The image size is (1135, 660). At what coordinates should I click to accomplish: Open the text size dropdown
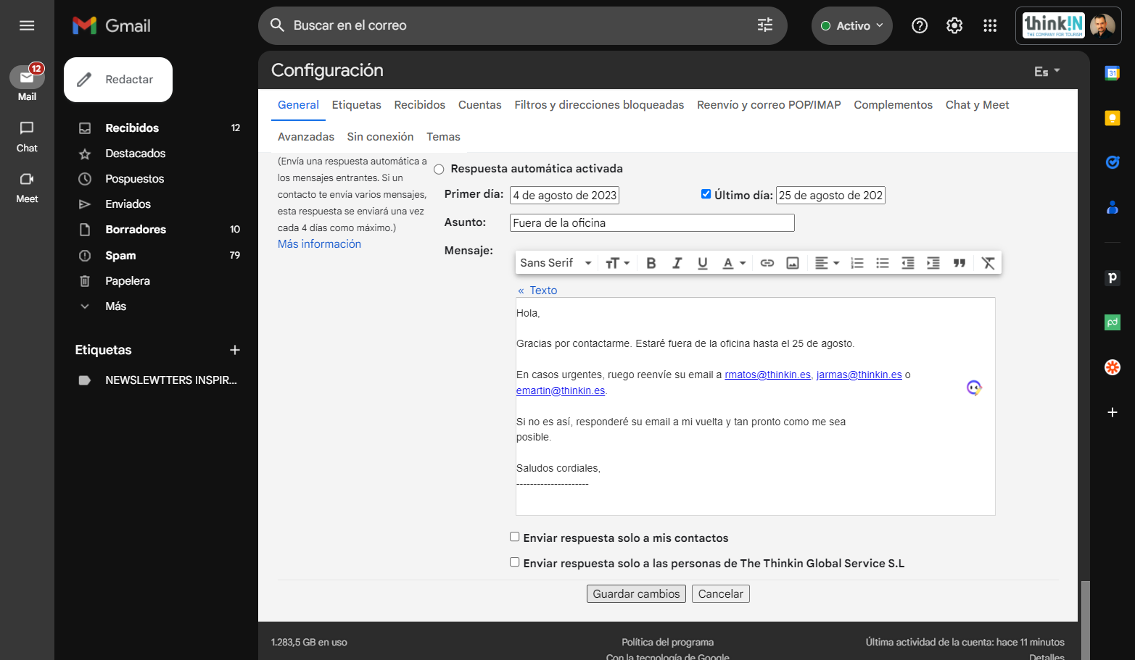tap(617, 263)
